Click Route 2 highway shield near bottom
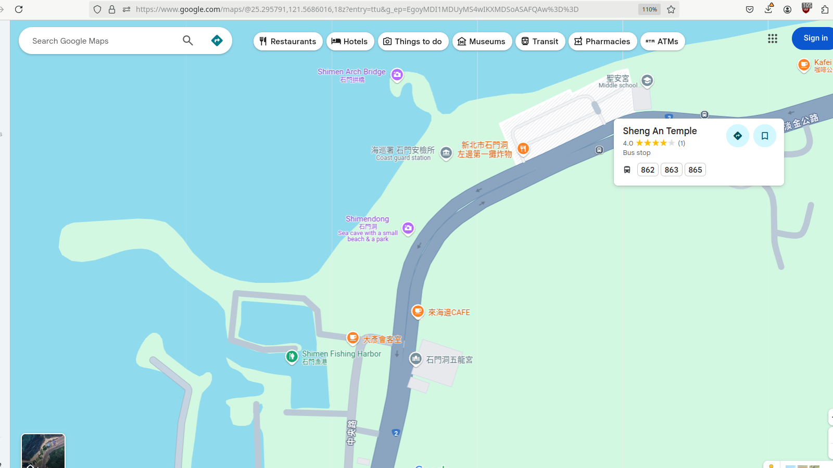The image size is (833, 468). 396,433
